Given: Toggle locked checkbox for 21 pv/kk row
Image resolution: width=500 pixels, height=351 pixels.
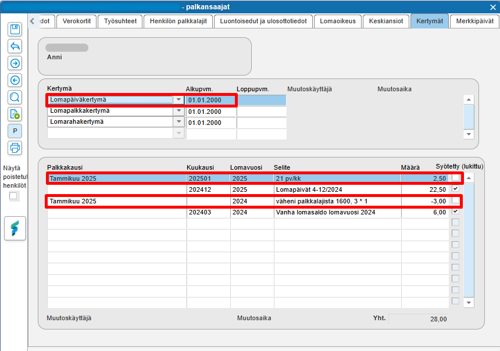Looking at the screenshot, I should (455, 178).
